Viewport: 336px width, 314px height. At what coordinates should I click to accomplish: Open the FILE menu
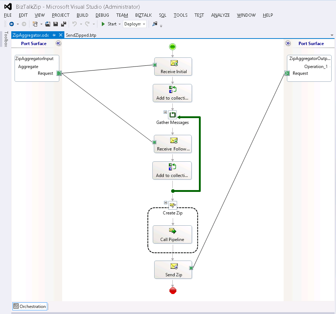click(x=8, y=15)
